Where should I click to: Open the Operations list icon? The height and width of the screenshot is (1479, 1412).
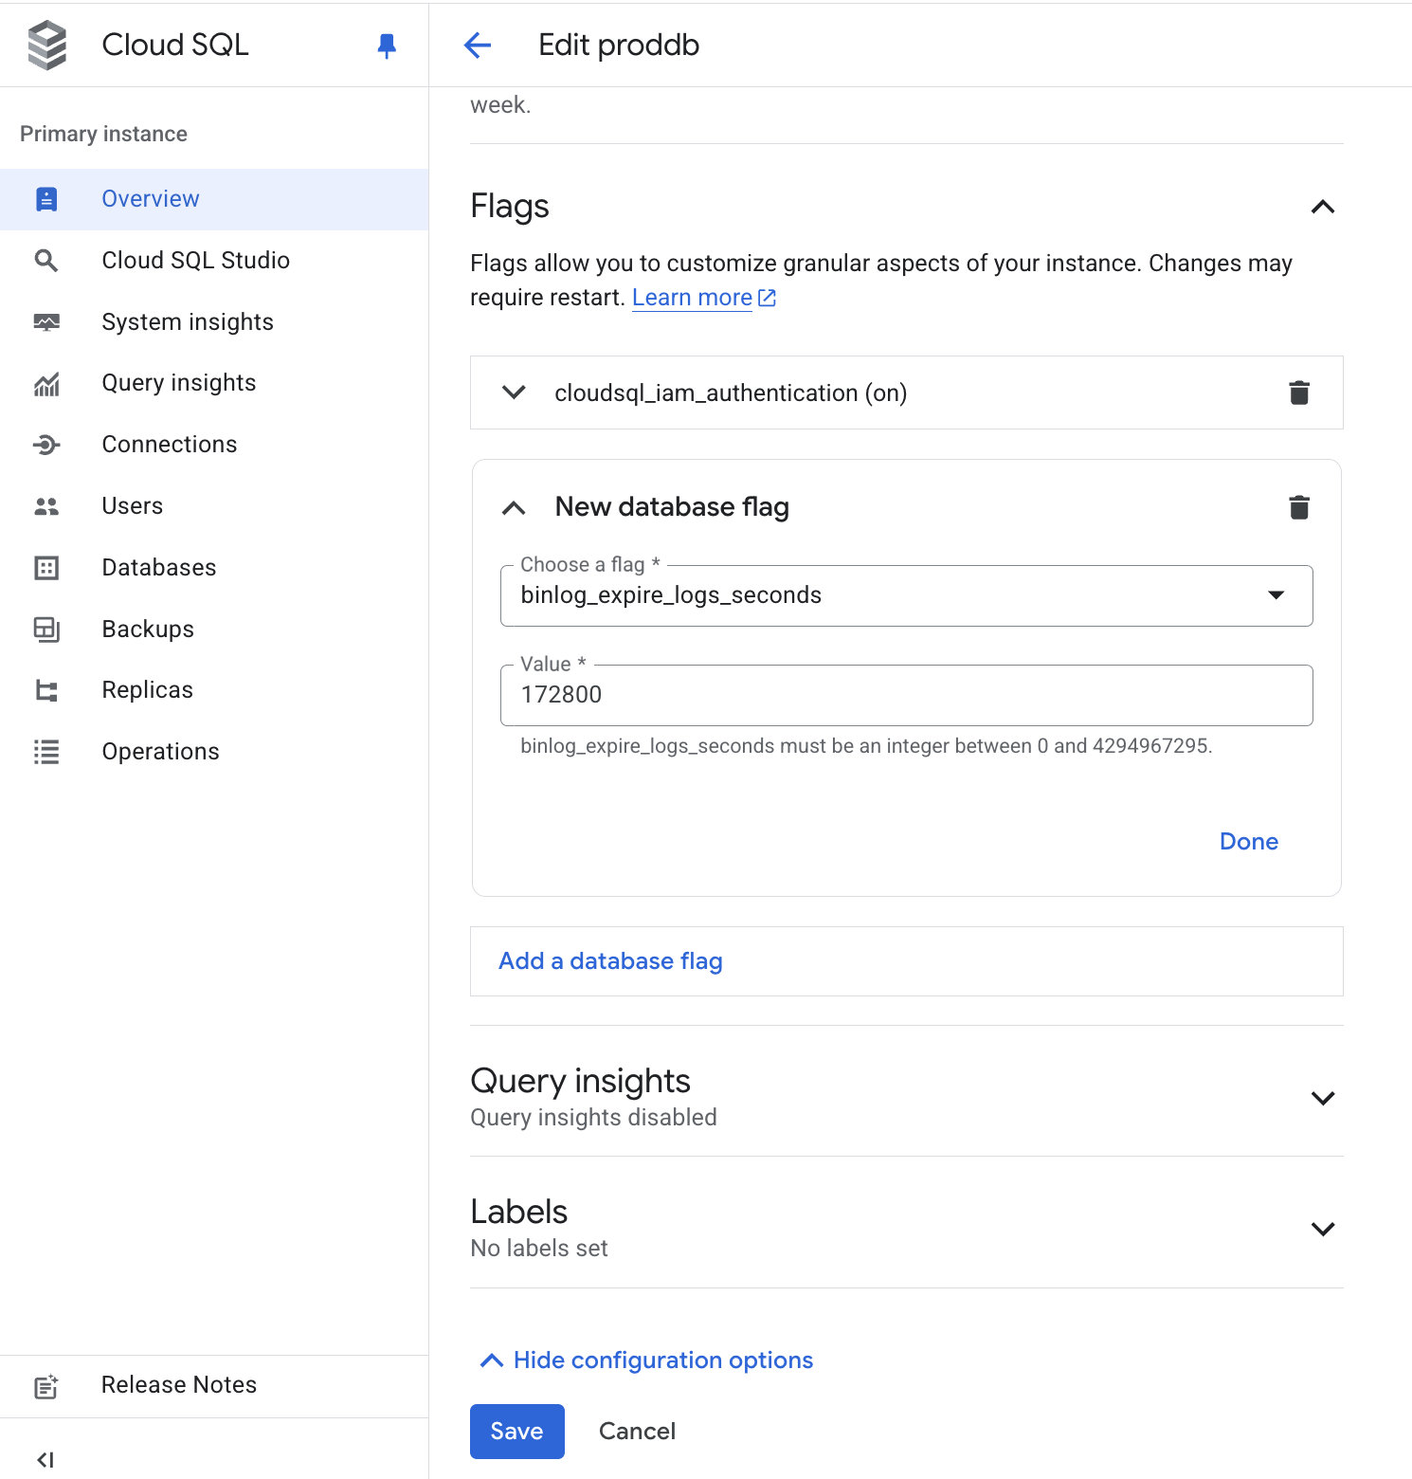pyautogui.click(x=46, y=751)
